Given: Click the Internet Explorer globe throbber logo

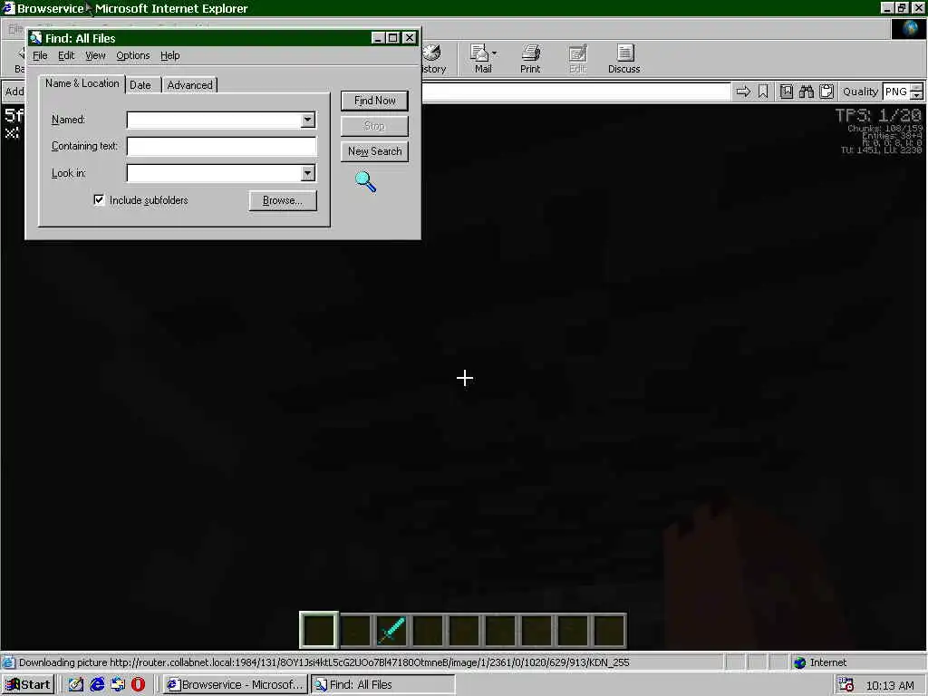Looking at the screenshot, I should click(908, 29).
